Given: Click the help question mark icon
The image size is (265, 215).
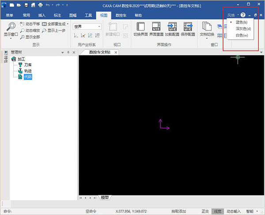Looking at the screenshot, I should tap(242, 15).
